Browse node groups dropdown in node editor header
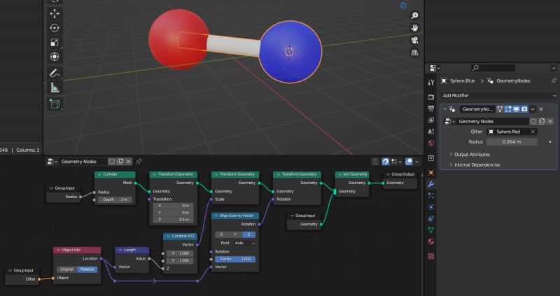 52,162
